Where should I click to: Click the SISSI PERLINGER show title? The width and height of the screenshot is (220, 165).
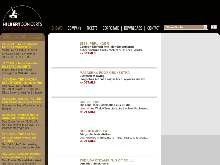coord(94,43)
